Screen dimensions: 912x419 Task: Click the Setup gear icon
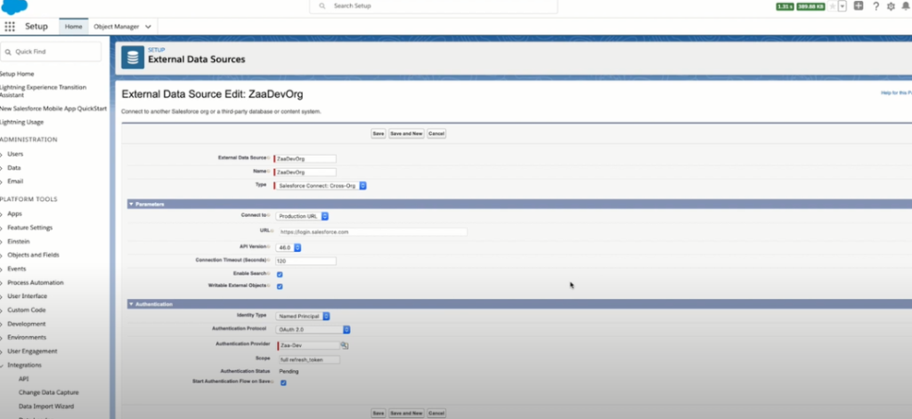[x=892, y=6]
